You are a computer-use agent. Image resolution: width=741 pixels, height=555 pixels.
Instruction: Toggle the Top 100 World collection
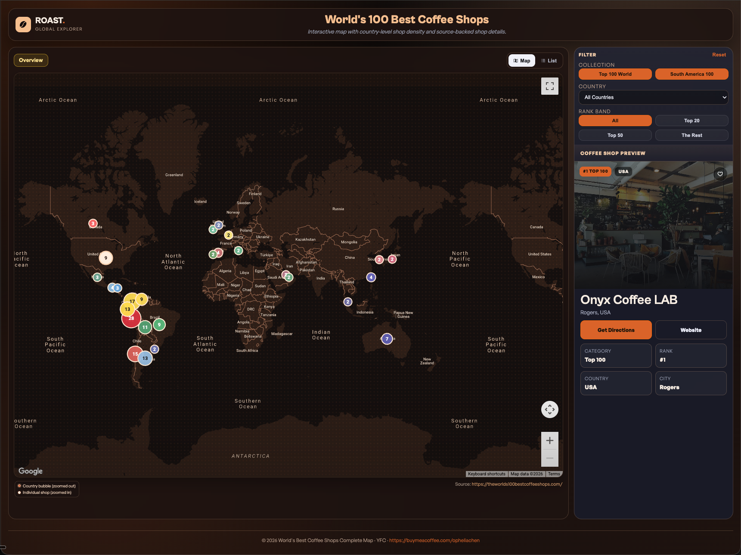pos(615,74)
